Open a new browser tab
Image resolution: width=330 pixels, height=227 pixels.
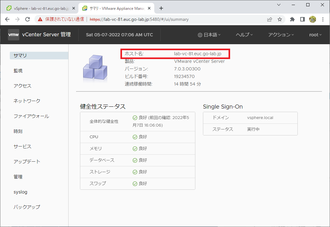161,8
